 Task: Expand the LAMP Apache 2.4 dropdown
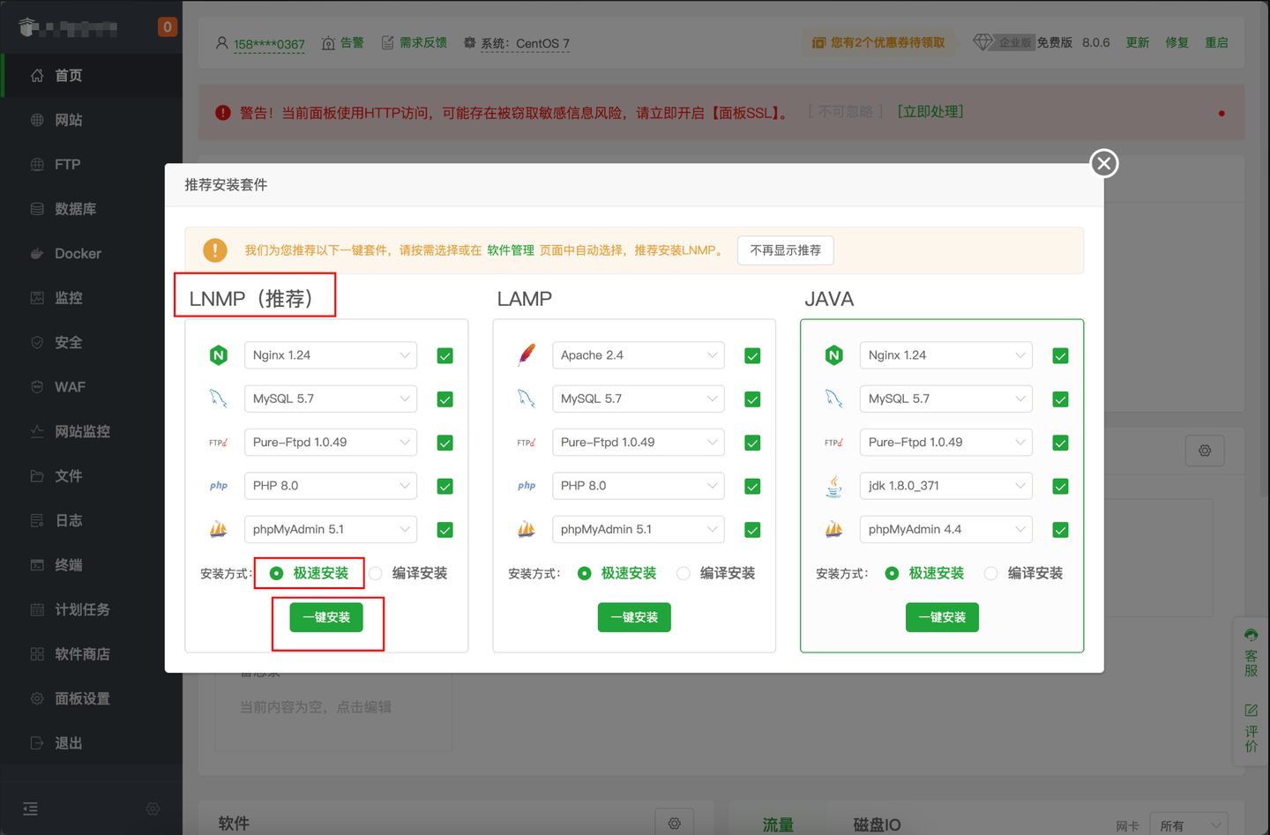(x=639, y=355)
